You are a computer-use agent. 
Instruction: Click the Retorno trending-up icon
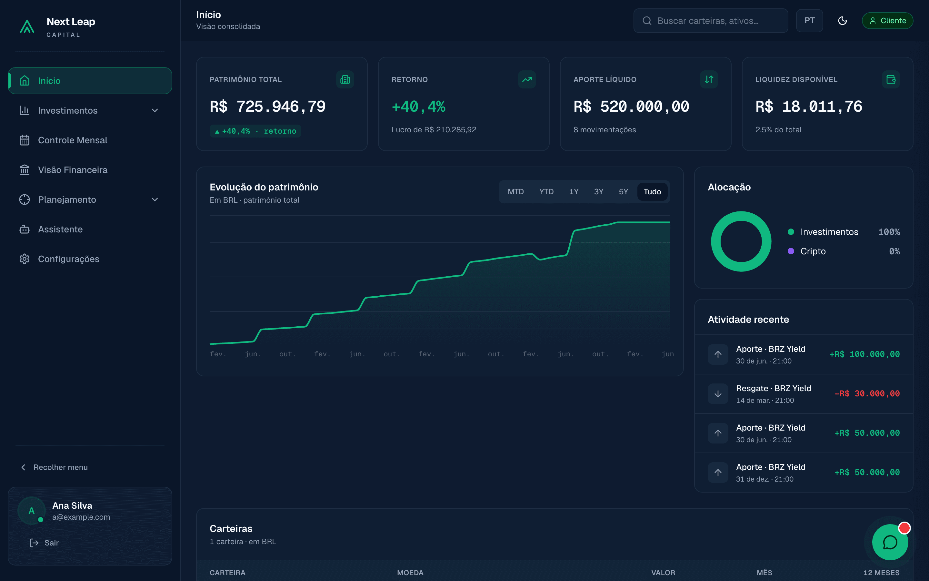tap(527, 79)
